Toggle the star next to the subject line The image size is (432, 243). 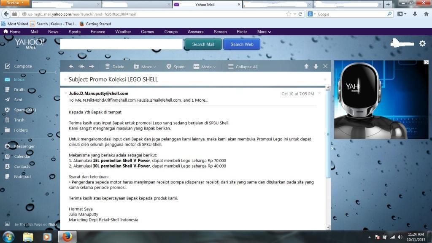325,79
